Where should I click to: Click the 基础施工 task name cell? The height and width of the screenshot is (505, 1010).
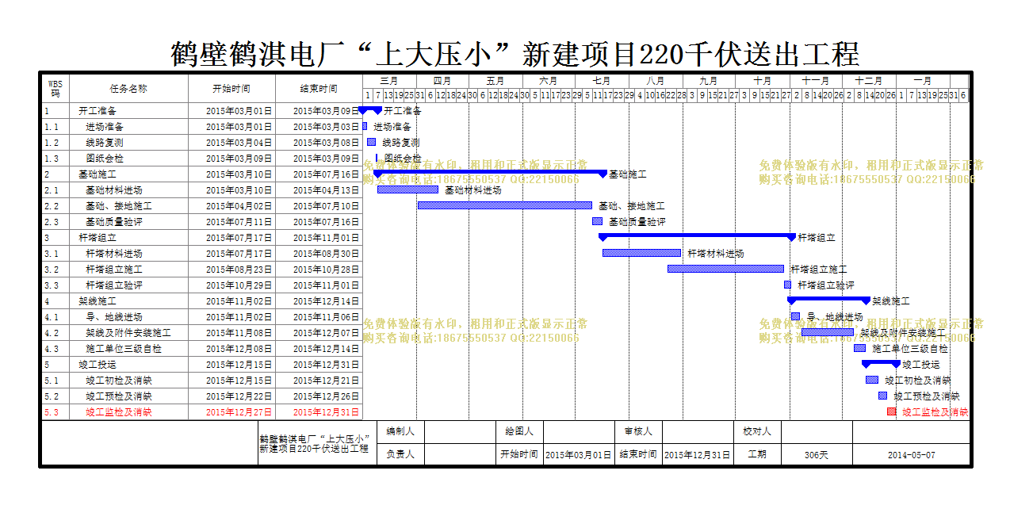[128, 174]
